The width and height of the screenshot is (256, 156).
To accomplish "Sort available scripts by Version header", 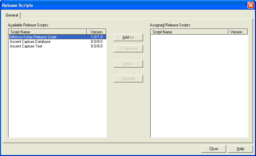I will click(x=96, y=32).
